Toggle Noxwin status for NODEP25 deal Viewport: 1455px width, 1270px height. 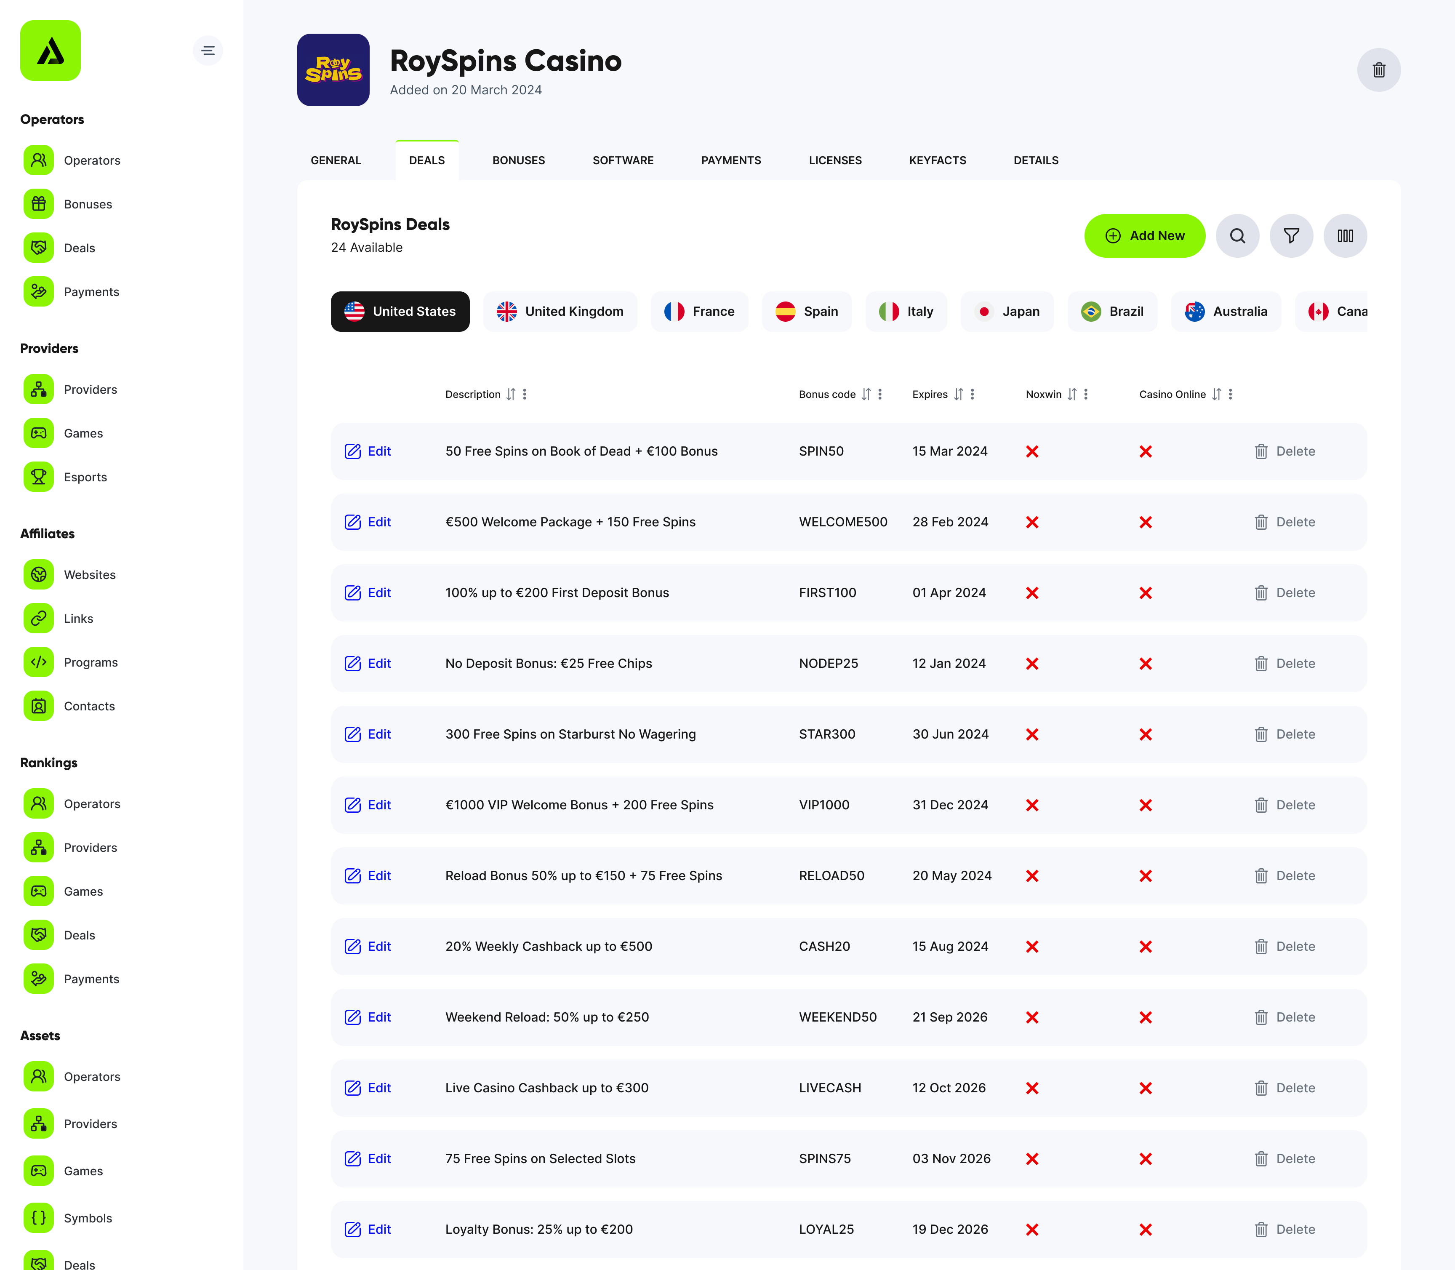click(1032, 664)
